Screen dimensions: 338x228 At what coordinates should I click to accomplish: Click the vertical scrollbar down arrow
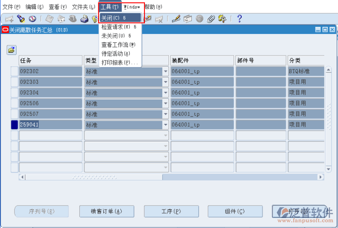tap(328, 169)
